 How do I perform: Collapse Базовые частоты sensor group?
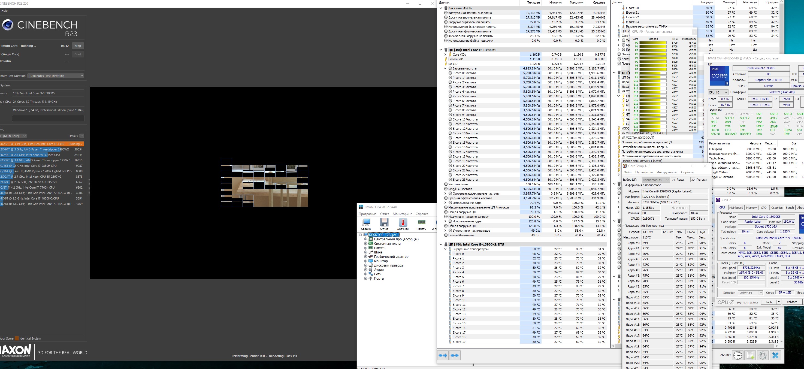point(445,68)
